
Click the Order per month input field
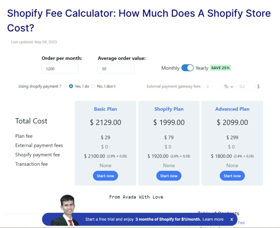pos(60,69)
